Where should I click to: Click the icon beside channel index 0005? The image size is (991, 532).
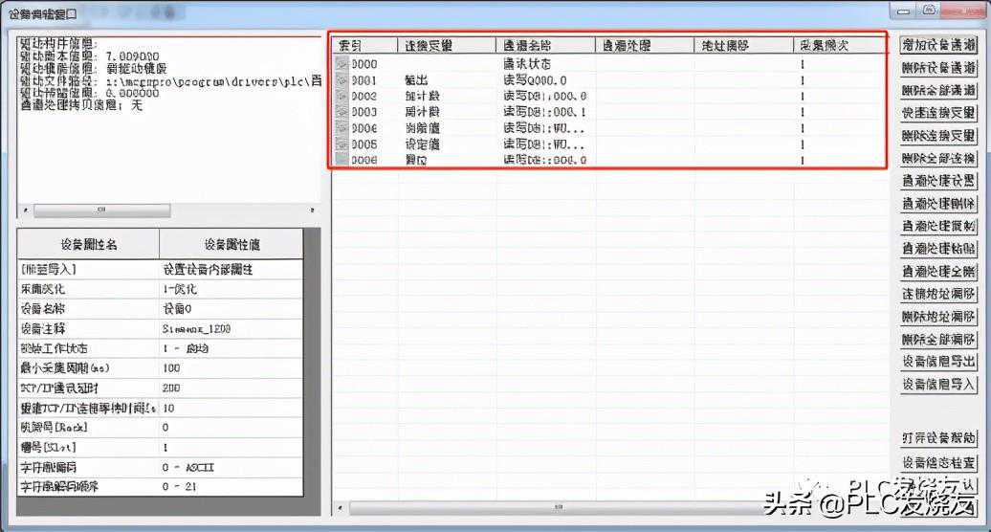tap(342, 144)
